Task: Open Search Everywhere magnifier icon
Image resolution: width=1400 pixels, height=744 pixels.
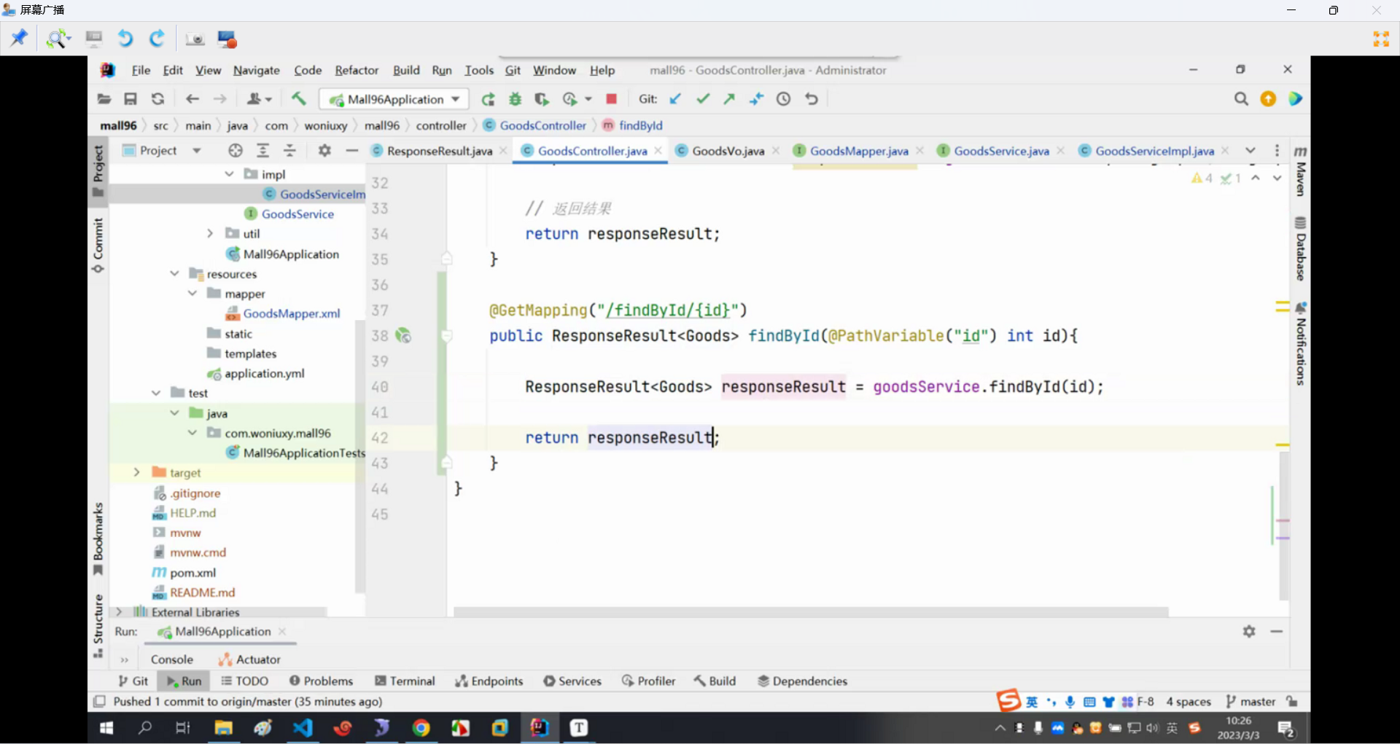Action: coord(1240,99)
